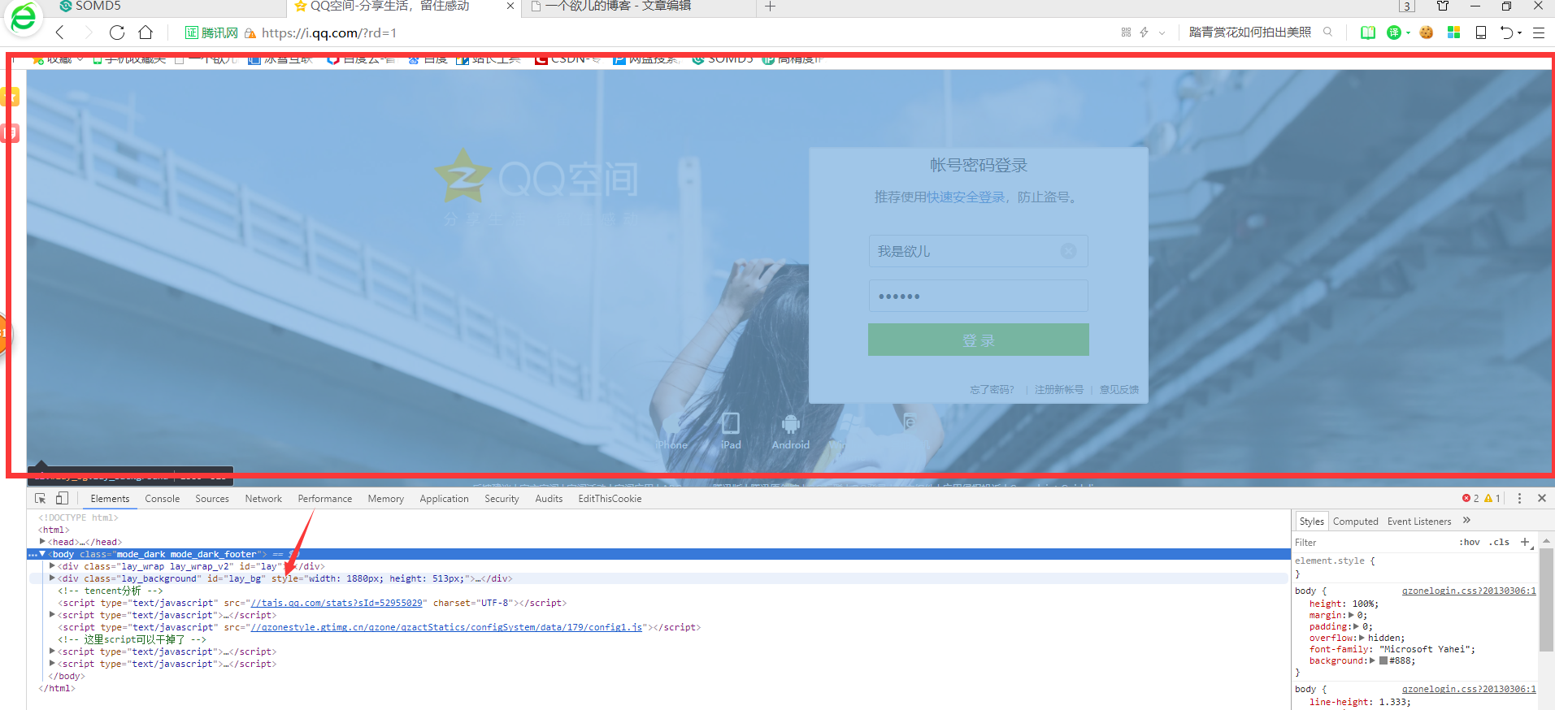
Task: Click the lightning speed-mode icon
Action: point(1144,32)
